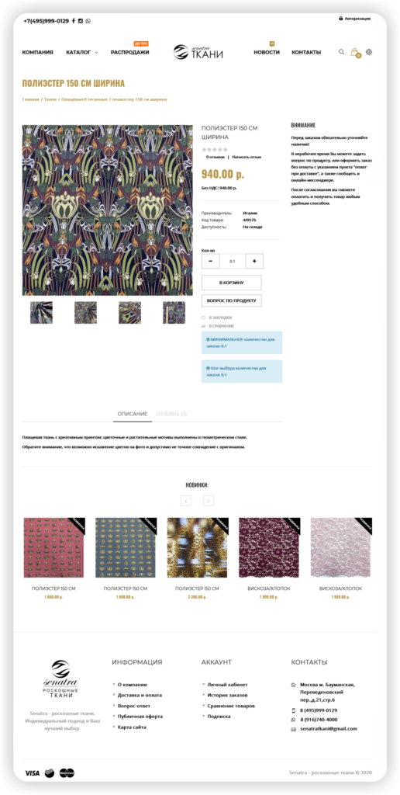Open the Facebook icon in top bar
The image size is (400, 795).
pyautogui.click(x=74, y=21)
